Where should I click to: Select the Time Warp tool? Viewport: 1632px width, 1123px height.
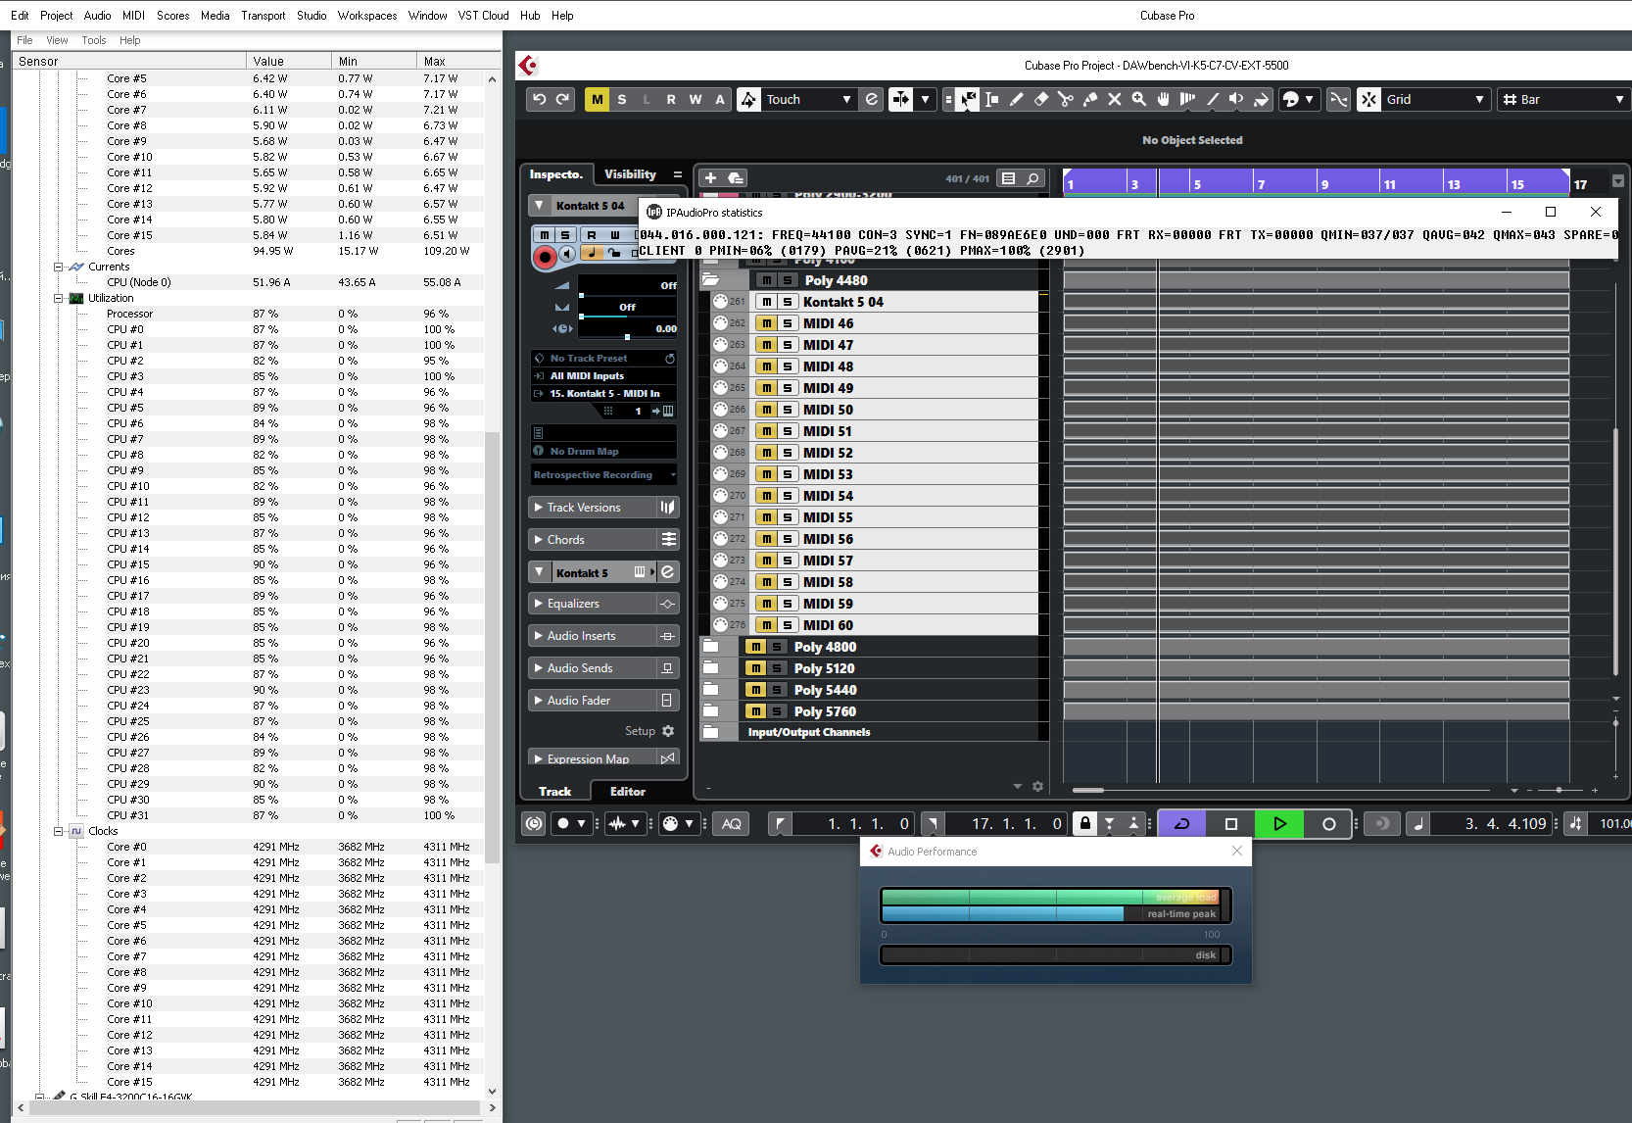(x=1187, y=99)
